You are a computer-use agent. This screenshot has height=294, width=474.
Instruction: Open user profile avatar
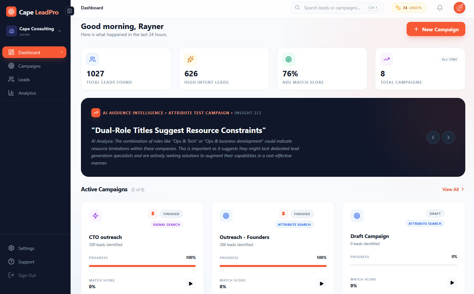coord(459,8)
